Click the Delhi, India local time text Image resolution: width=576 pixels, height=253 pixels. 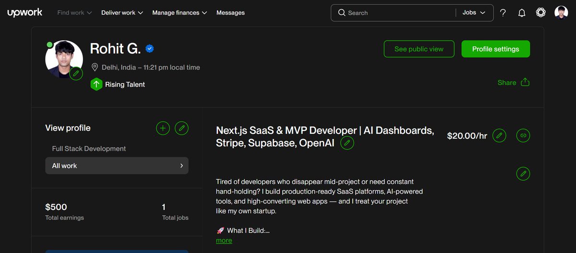tap(151, 67)
